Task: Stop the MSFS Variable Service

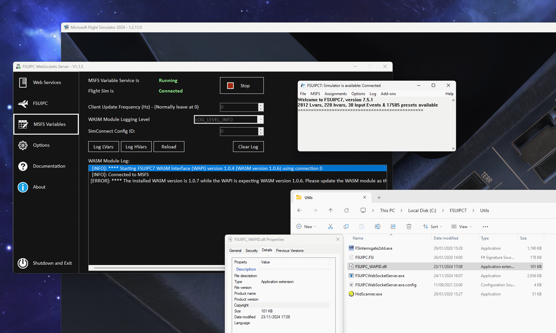Action: pos(242,86)
